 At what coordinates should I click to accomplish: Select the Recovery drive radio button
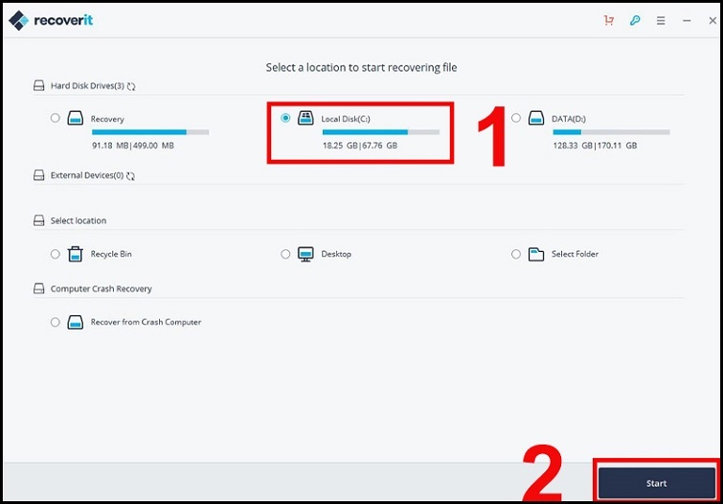tap(56, 118)
